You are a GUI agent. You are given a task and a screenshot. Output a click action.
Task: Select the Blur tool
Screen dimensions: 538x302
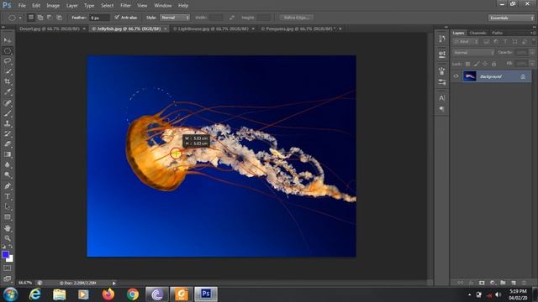click(8, 164)
